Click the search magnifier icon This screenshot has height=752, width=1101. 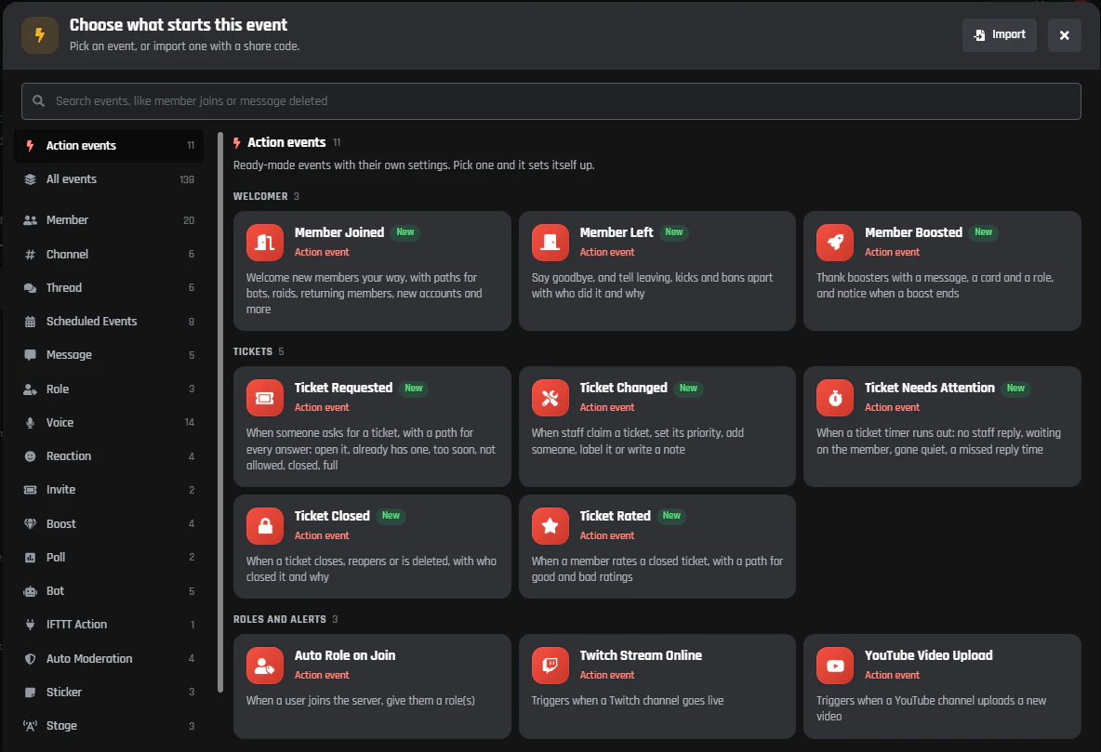pos(39,101)
